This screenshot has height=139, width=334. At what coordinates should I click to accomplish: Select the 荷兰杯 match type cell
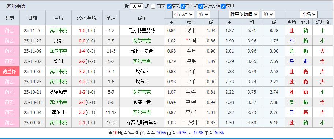coord(10,71)
